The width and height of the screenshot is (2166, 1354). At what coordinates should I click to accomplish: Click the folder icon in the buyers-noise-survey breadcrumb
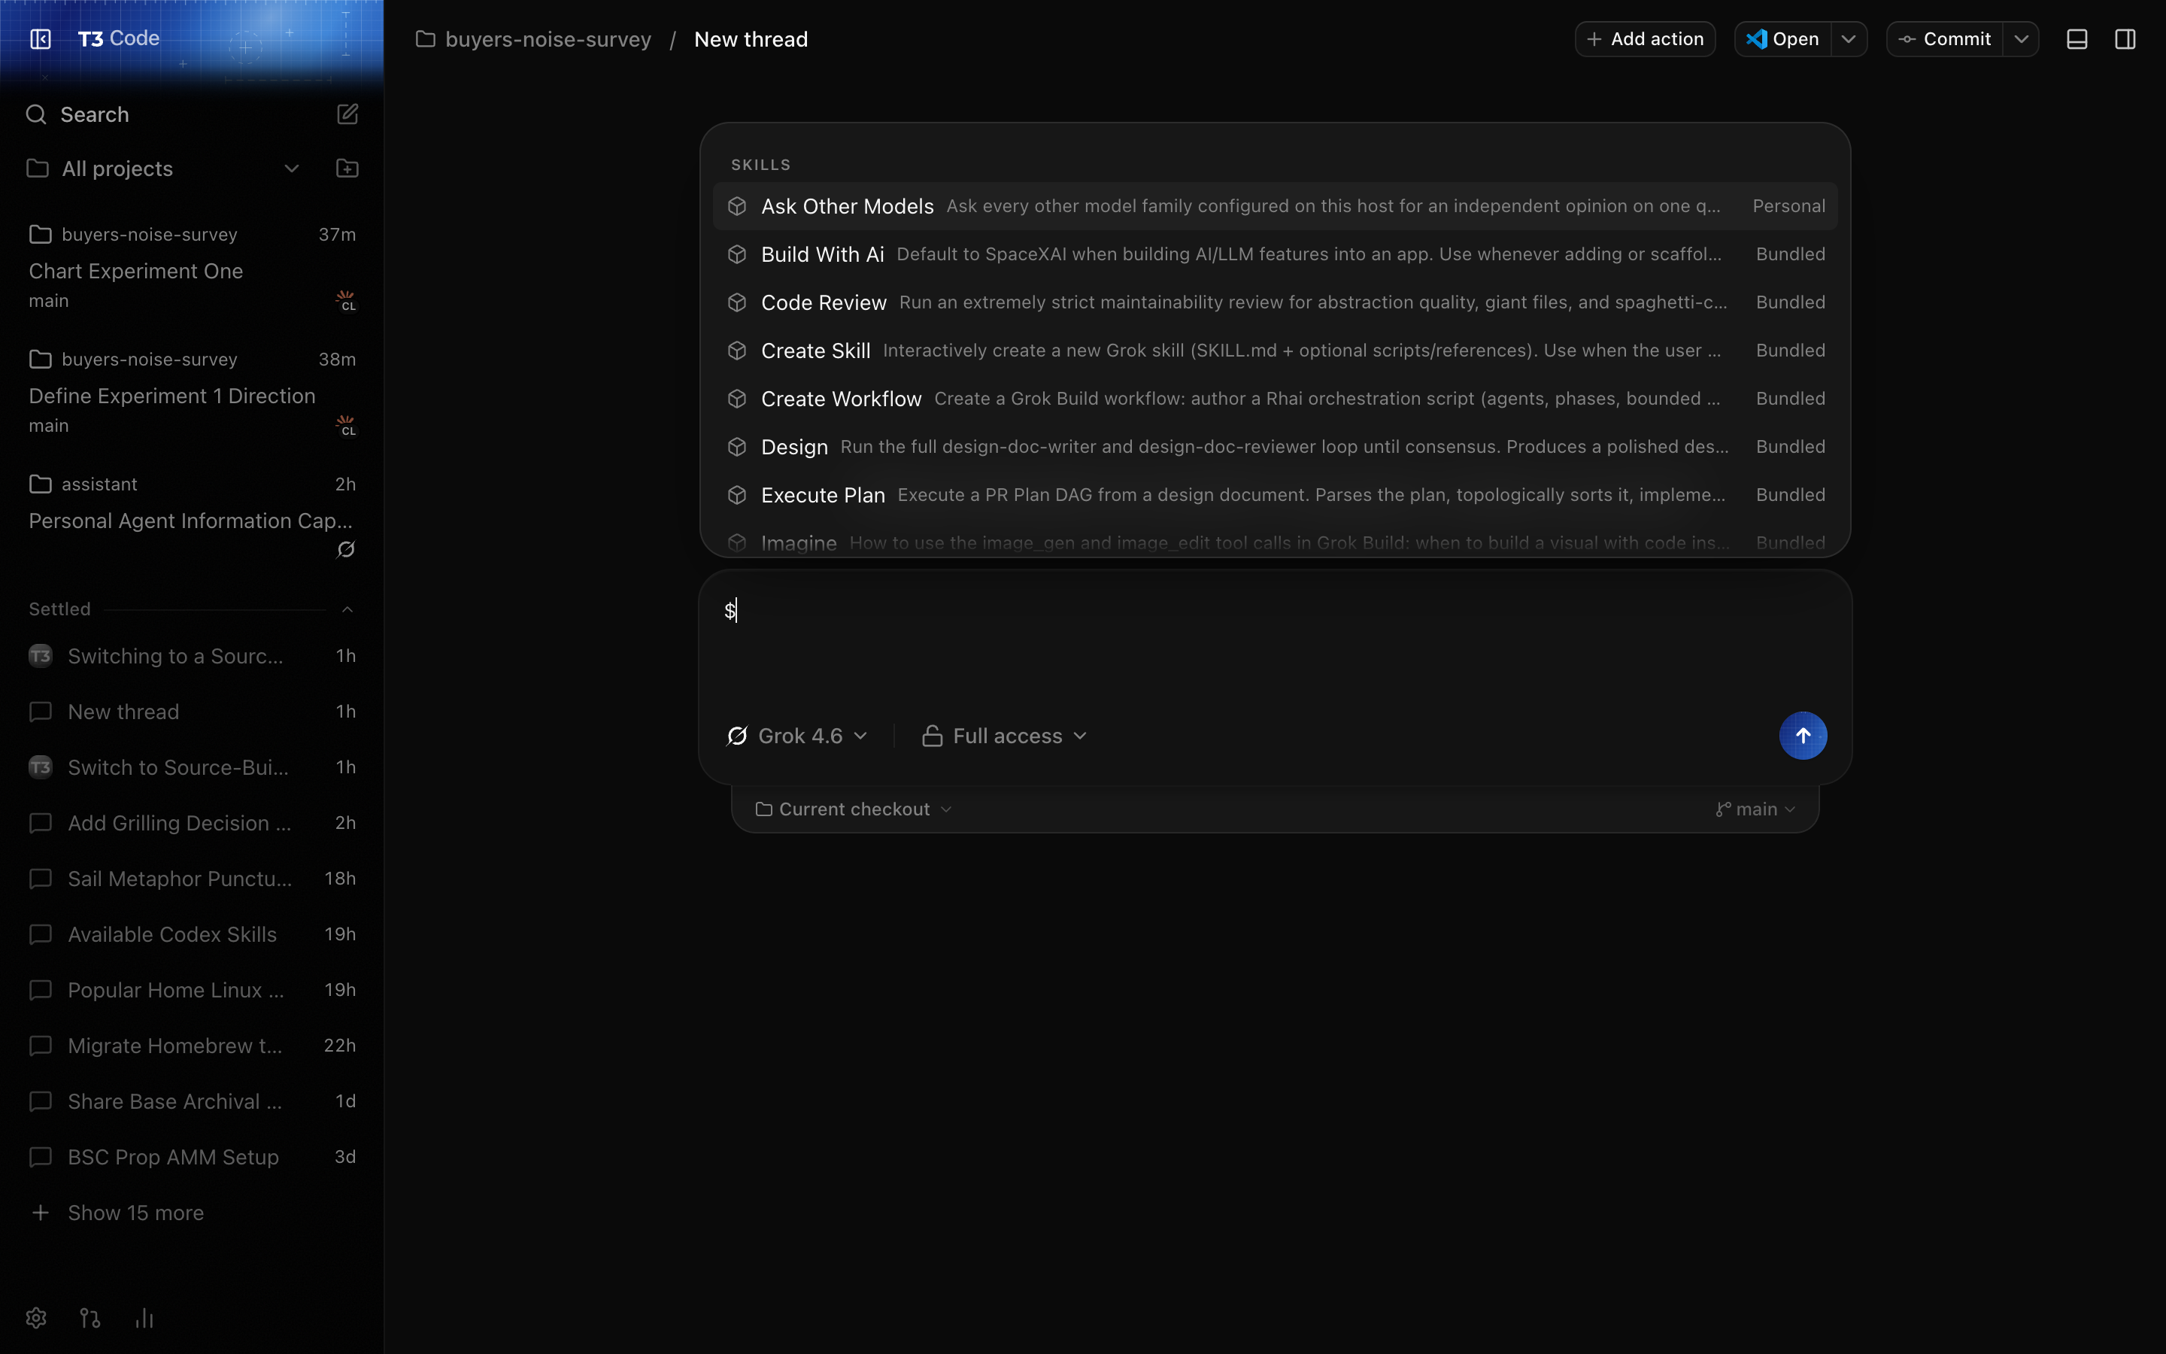(x=425, y=39)
